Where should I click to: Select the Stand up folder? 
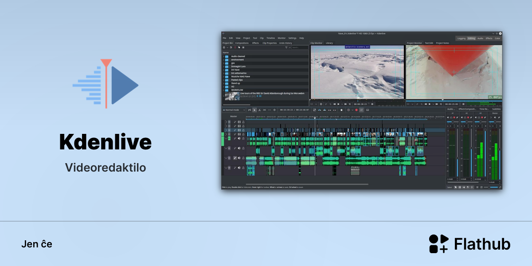click(x=235, y=83)
